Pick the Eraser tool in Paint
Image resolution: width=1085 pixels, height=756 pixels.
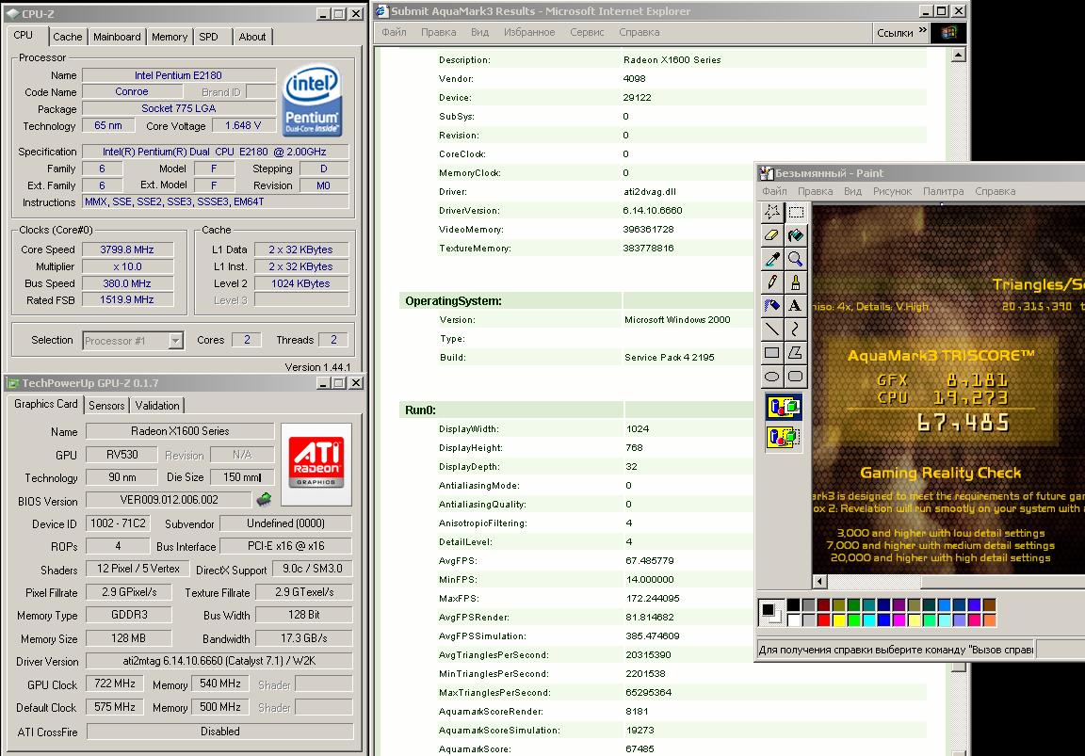pos(771,236)
